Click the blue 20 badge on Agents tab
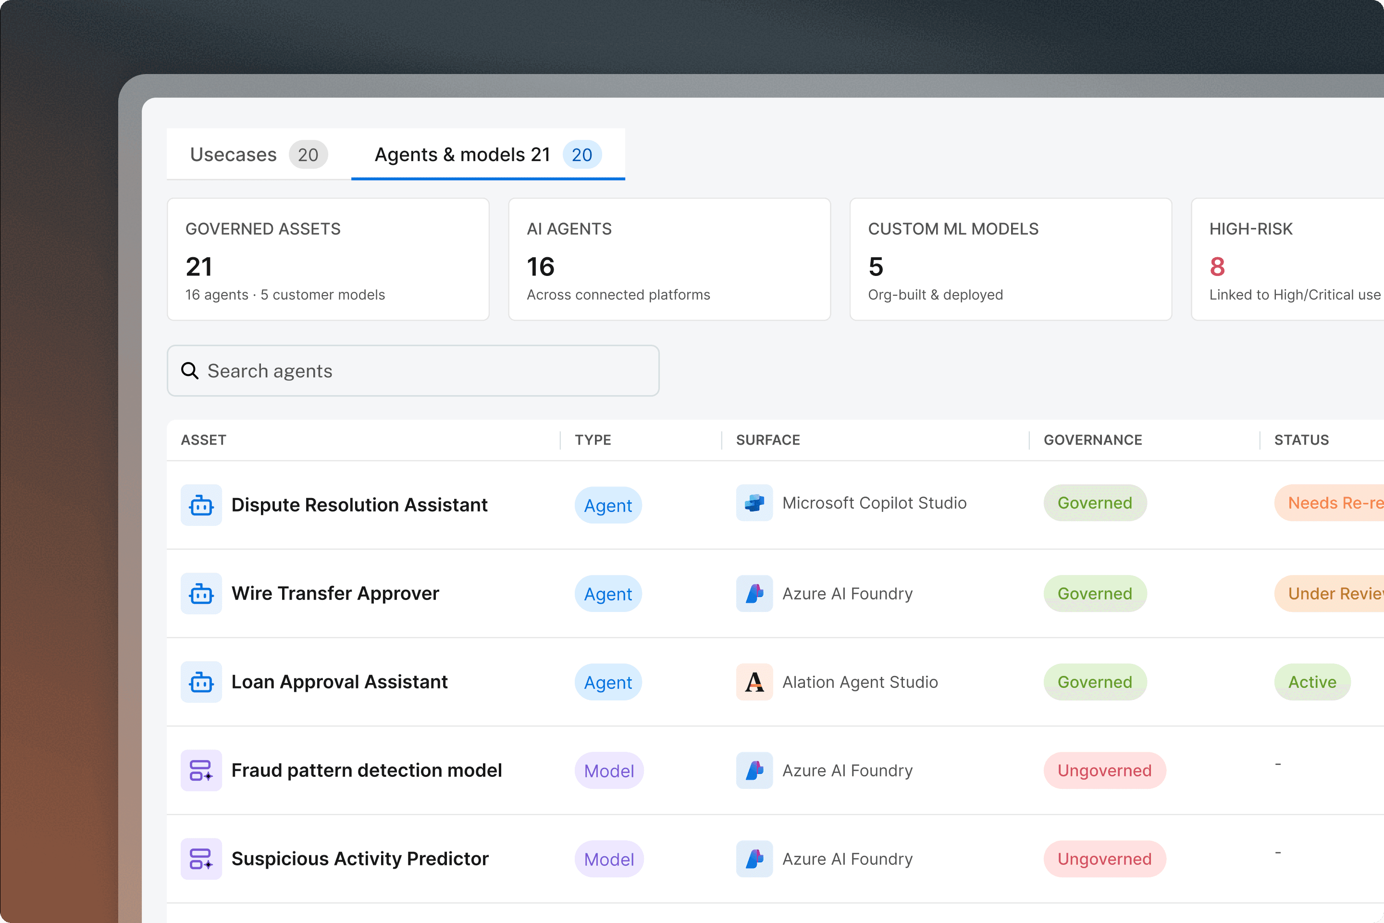The width and height of the screenshot is (1384, 923). click(581, 155)
